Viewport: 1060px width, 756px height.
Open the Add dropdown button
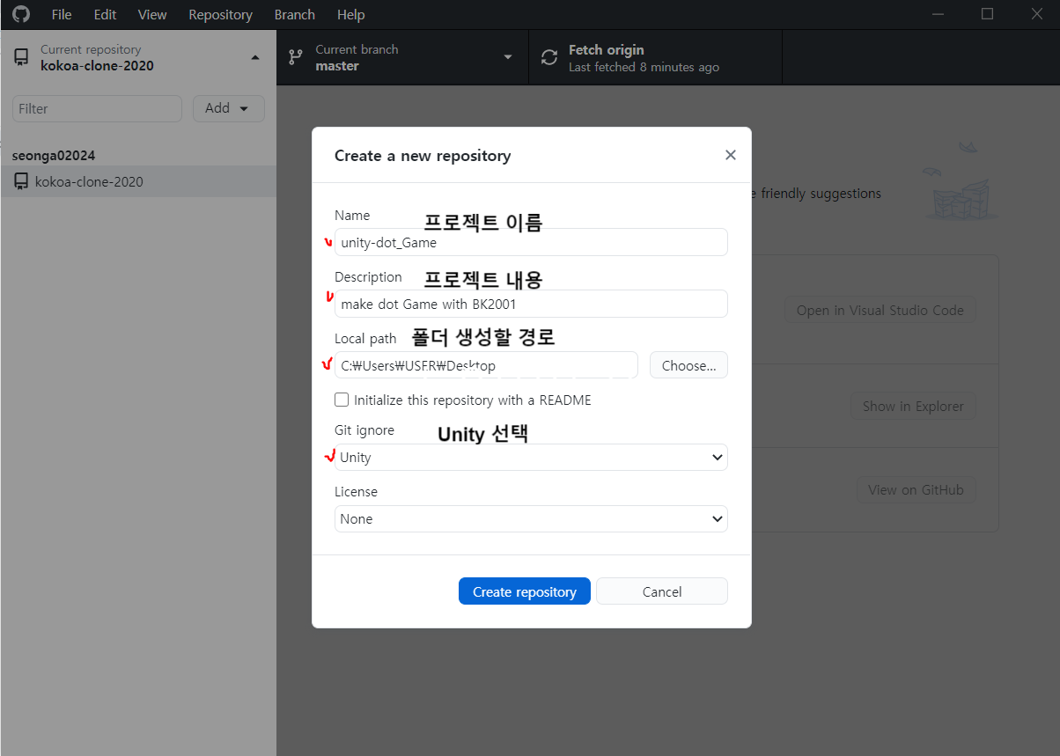pyautogui.click(x=229, y=108)
